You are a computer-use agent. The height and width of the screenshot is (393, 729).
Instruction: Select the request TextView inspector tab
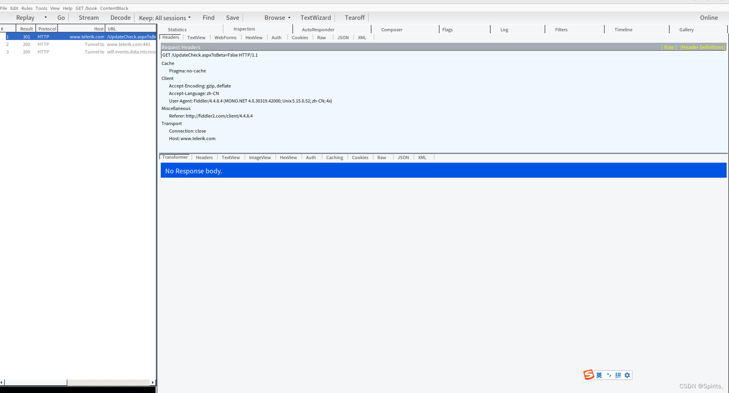pos(196,38)
